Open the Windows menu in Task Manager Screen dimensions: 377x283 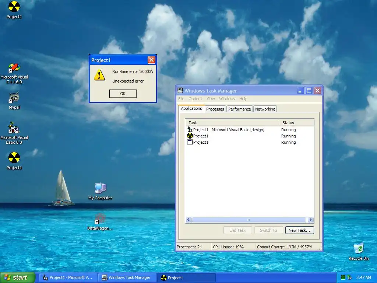click(227, 99)
